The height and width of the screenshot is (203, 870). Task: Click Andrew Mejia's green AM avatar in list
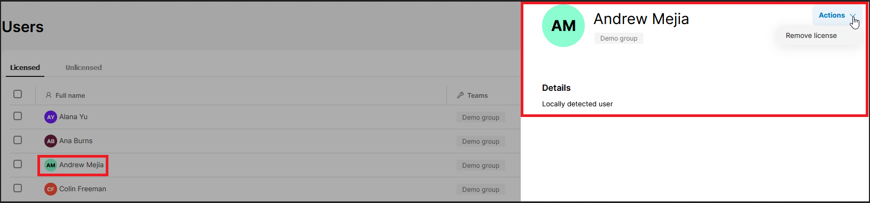pyautogui.click(x=51, y=165)
